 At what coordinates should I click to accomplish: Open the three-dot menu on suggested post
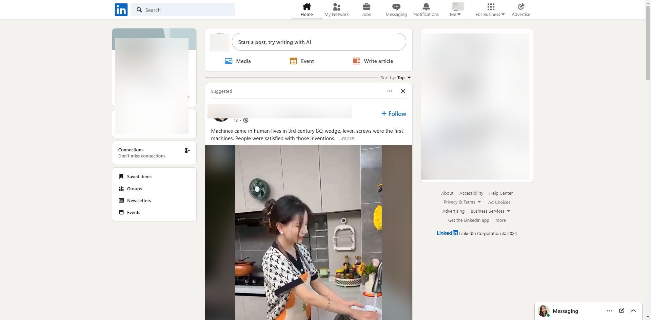click(x=390, y=91)
